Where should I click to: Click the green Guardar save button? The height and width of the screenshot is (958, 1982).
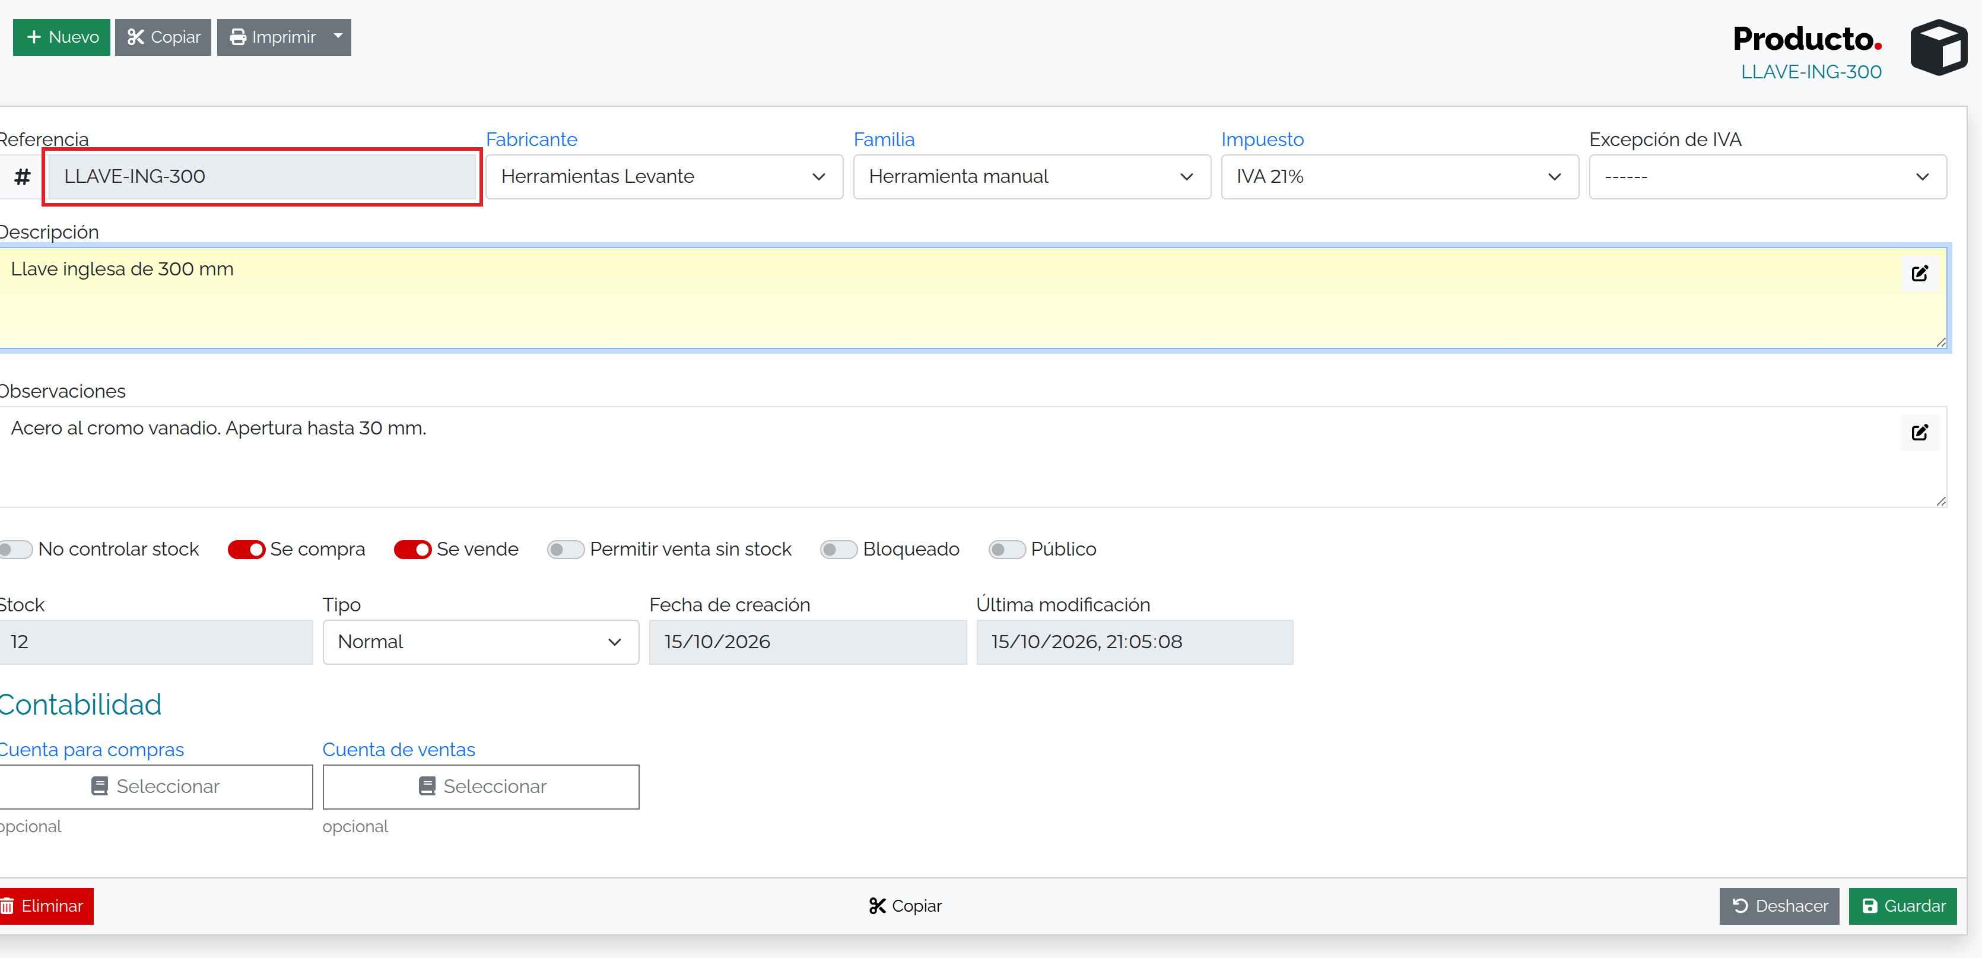pos(1902,906)
